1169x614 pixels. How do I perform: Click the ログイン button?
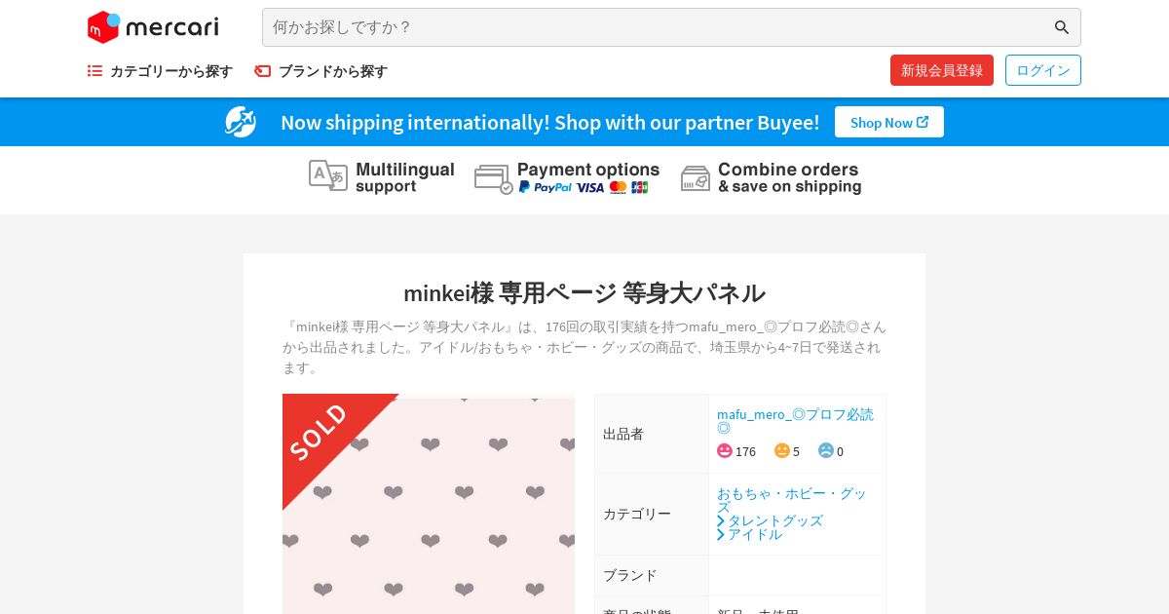[x=1043, y=70]
